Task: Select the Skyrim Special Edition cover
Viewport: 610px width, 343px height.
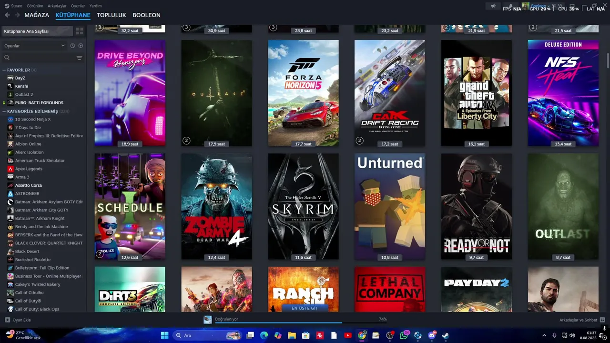Action: click(x=303, y=206)
